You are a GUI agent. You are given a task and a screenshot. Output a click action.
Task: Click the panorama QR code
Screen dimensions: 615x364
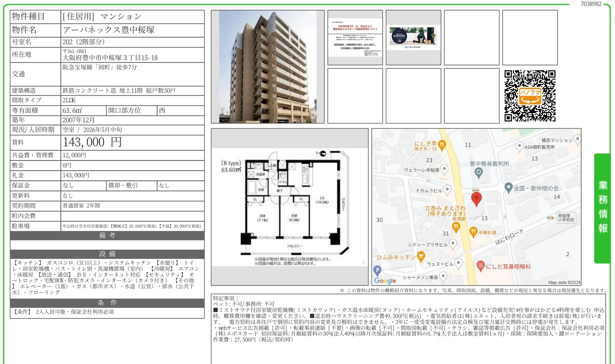pyautogui.click(x=530, y=96)
